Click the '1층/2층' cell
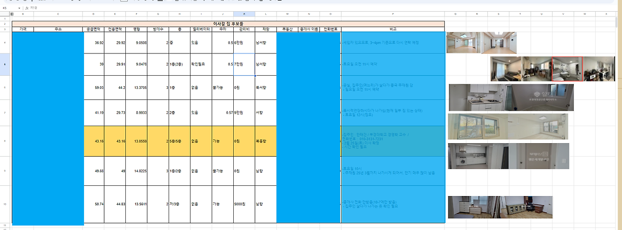 coord(179,171)
